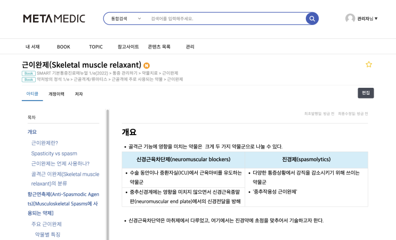Open the TOPIC menu
The image size is (396, 240).
(x=96, y=47)
